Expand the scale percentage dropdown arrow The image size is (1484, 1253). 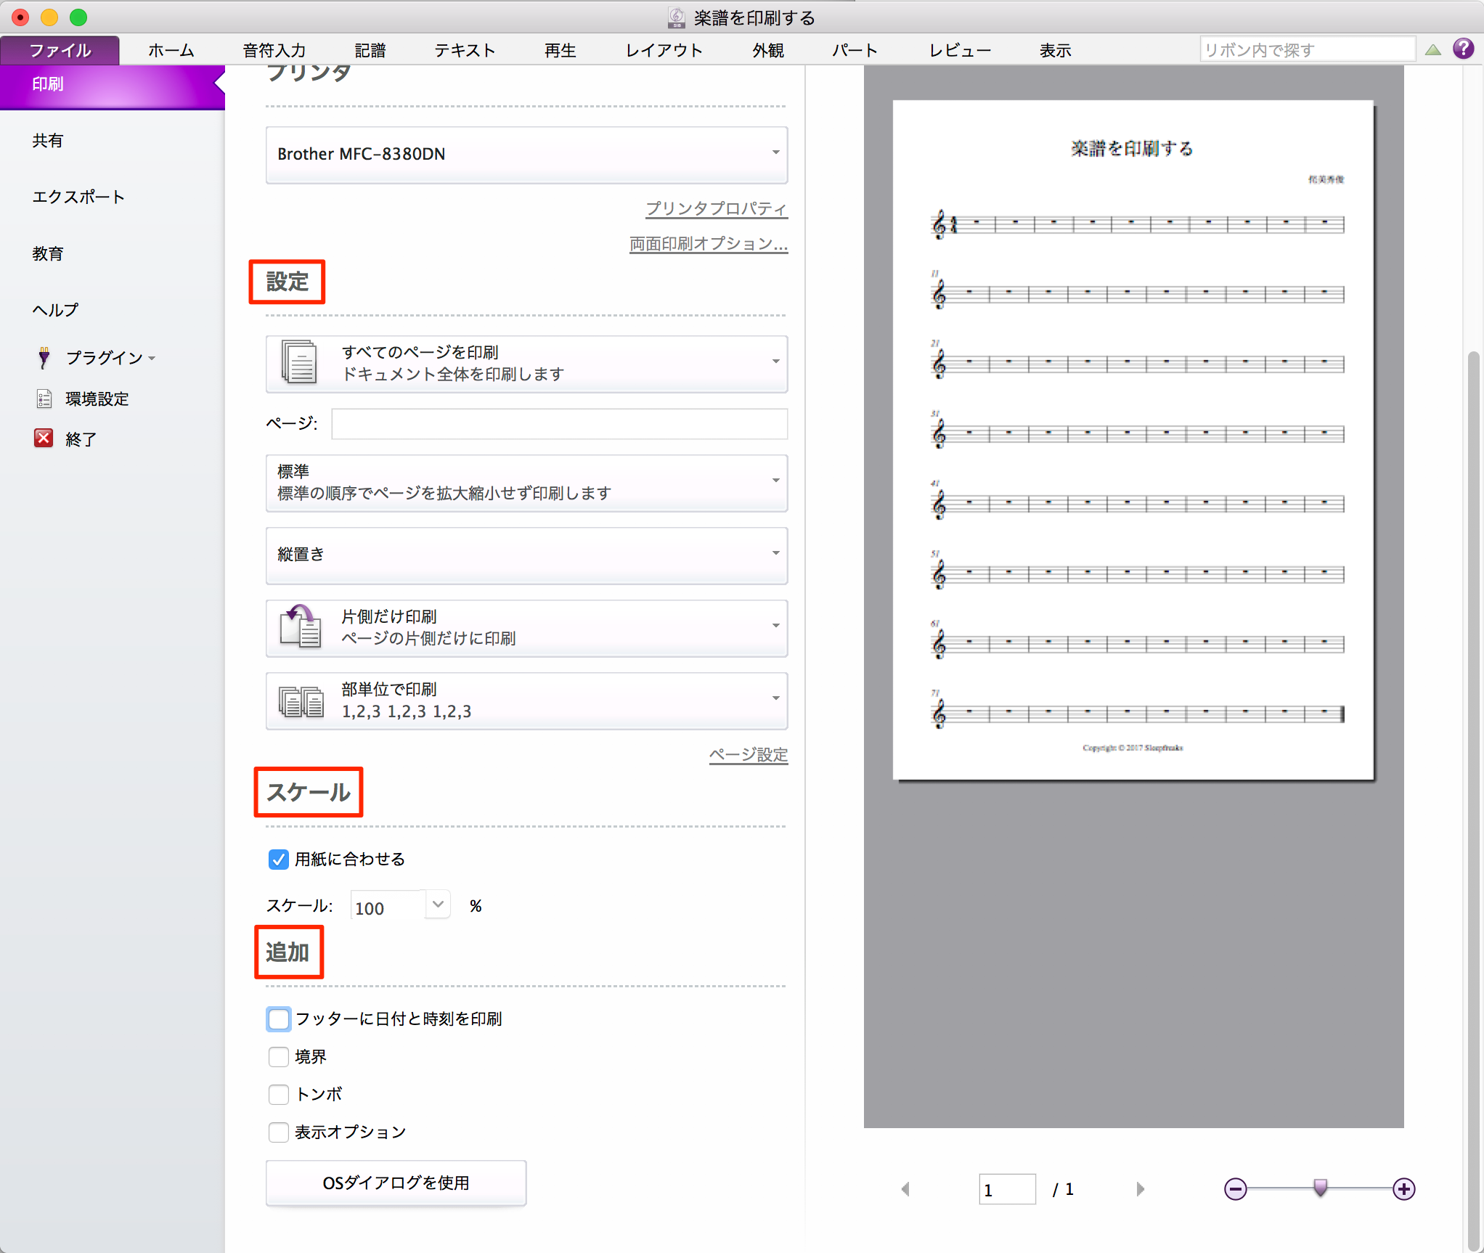(x=438, y=905)
